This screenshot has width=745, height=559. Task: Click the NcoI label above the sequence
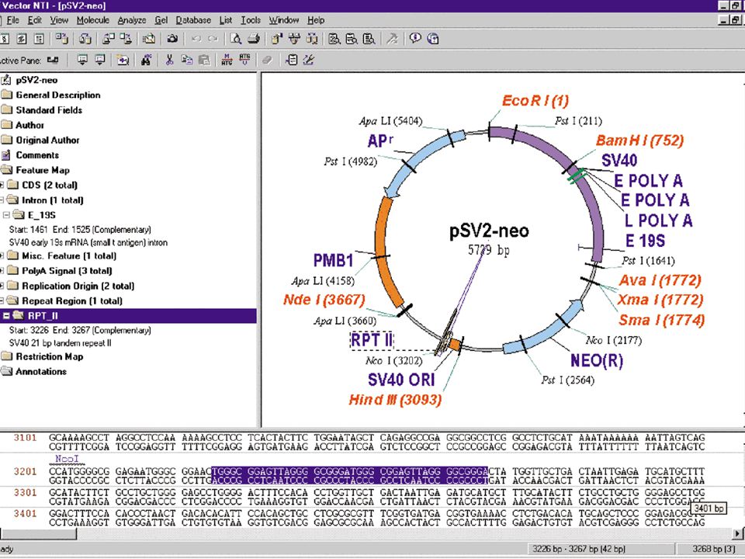click(x=67, y=459)
